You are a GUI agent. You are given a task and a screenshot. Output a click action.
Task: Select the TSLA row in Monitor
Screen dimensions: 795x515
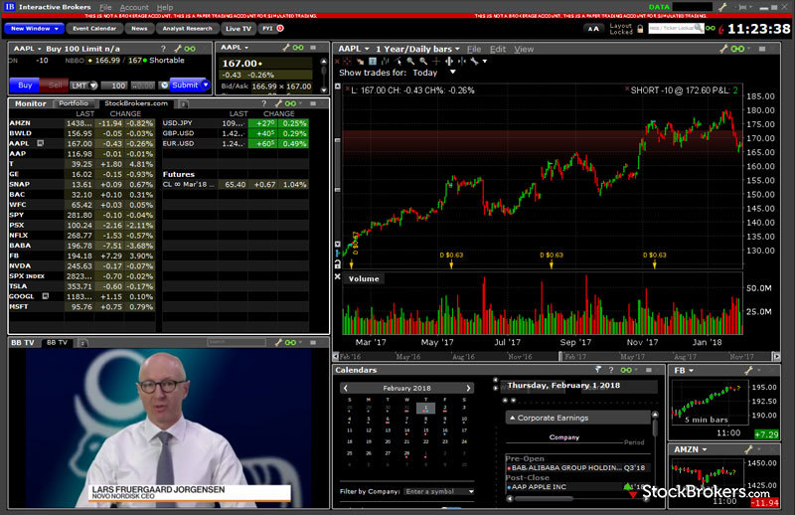(x=81, y=286)
